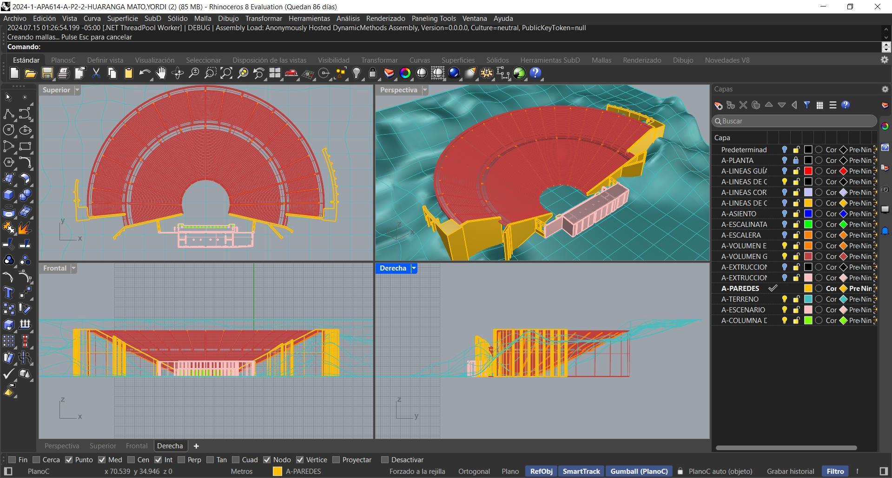Click the Cut scissors icon

click(x=96, y=73)
